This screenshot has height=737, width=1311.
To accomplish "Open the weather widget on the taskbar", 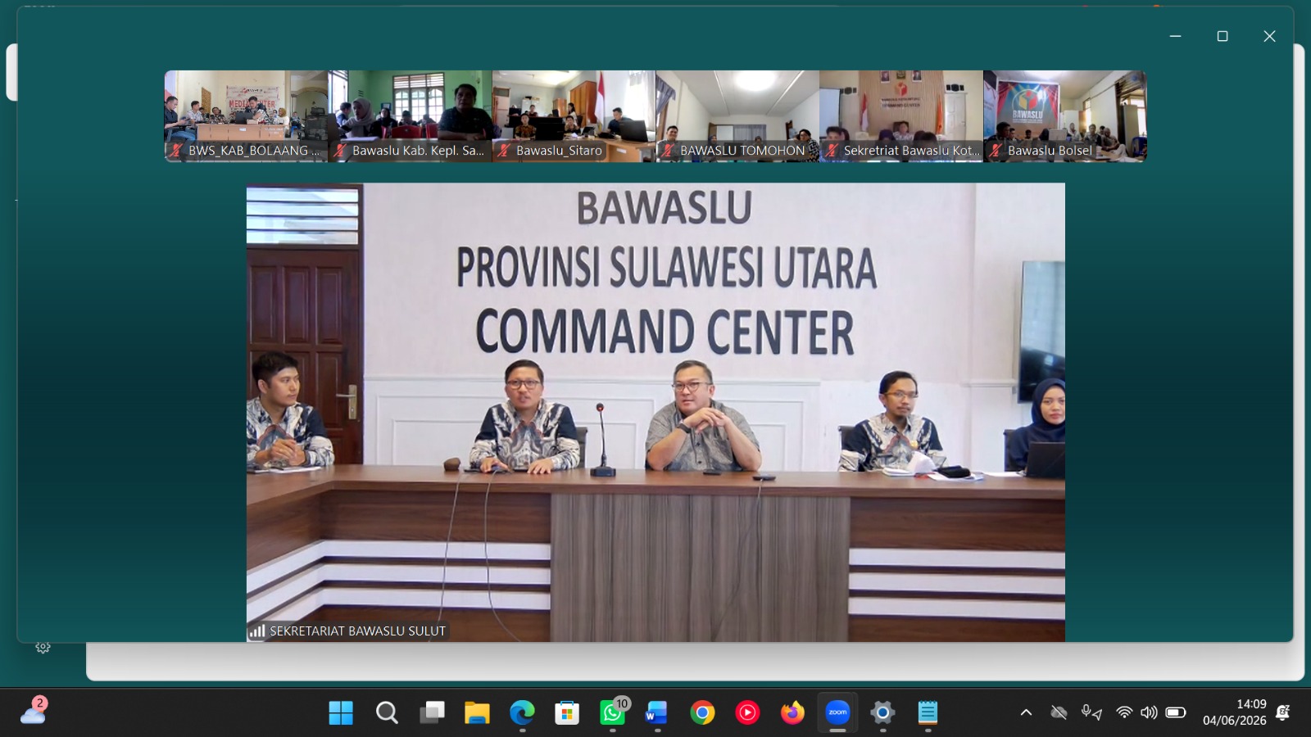I will [34, 711].
